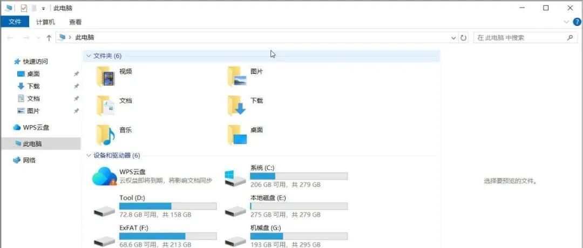Screen dimensions: 583x248
Task: Click the 机械盘 (G:) usage bar
Action: (x=299, y=236)
